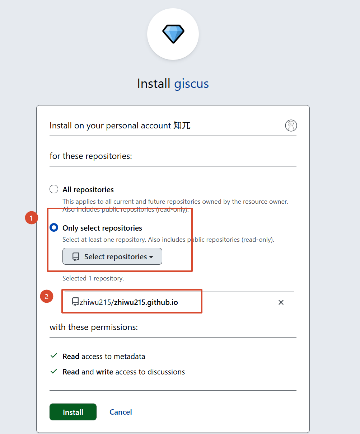The width and height of the screenshot is (360, 434).
Task: Select the All repositories radio button
Action: pos(54,189)
